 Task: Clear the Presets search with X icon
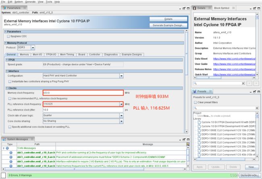click(257, 108)
